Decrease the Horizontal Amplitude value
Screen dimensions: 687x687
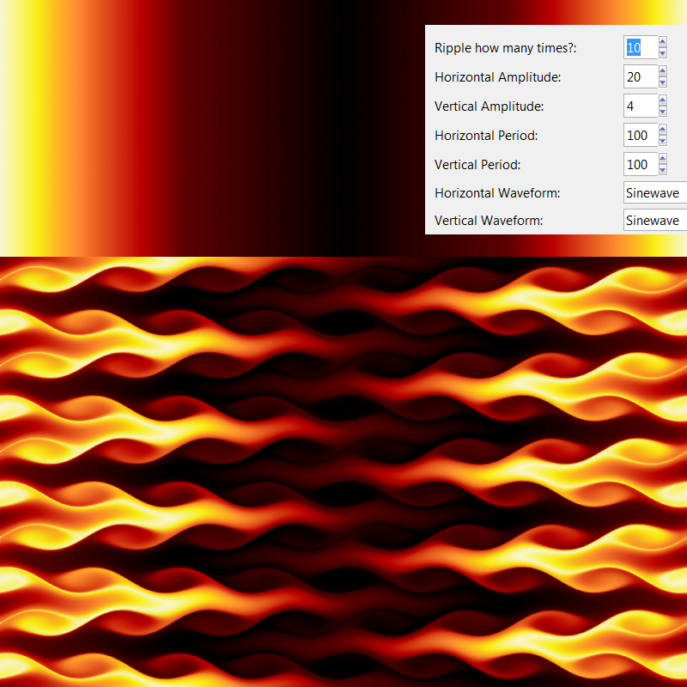click(662, 82)
